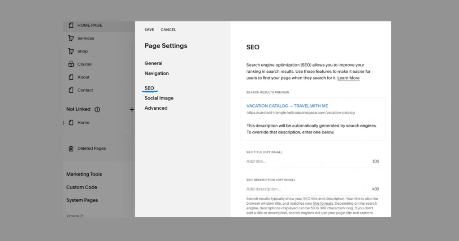The height and width of the screenshot is (241, 459).
Task: Click the SEO title input field
Action: pyautogui.click(x=305, y=161)
